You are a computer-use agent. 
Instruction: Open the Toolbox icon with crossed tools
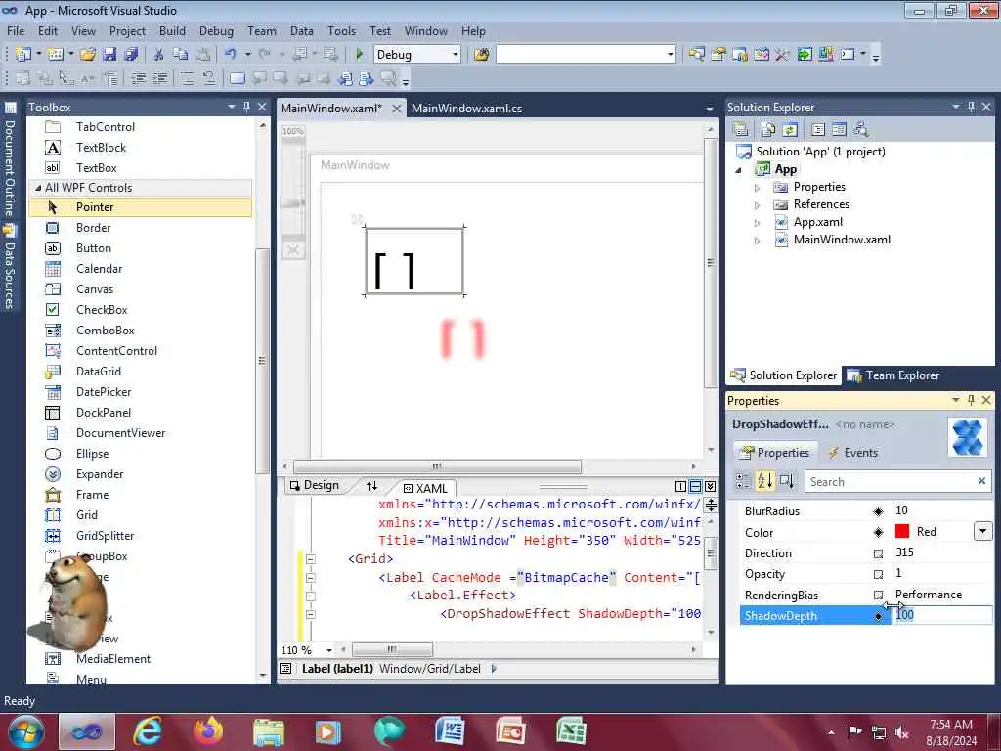click(x=783, y=55)
